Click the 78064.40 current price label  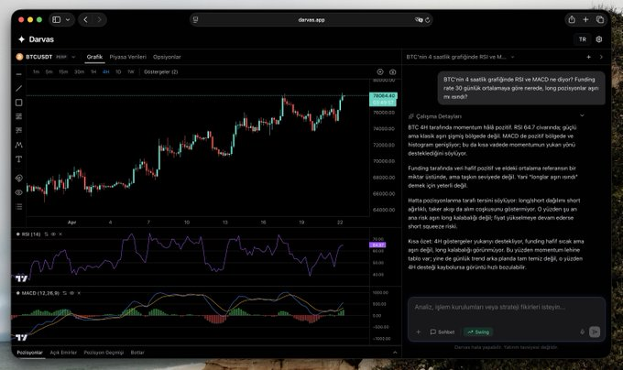pyautogui.click(x=383, y=95)
